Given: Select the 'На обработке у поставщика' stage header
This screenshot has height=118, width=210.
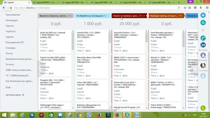Looking at the screenshot, I should [x=93, y=16].
